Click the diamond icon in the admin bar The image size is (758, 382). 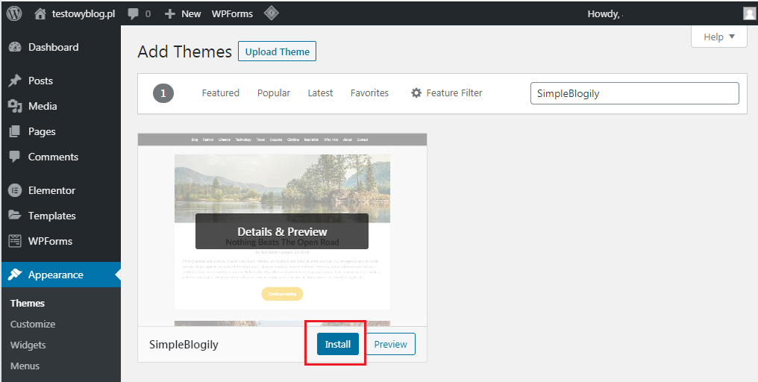272,13
